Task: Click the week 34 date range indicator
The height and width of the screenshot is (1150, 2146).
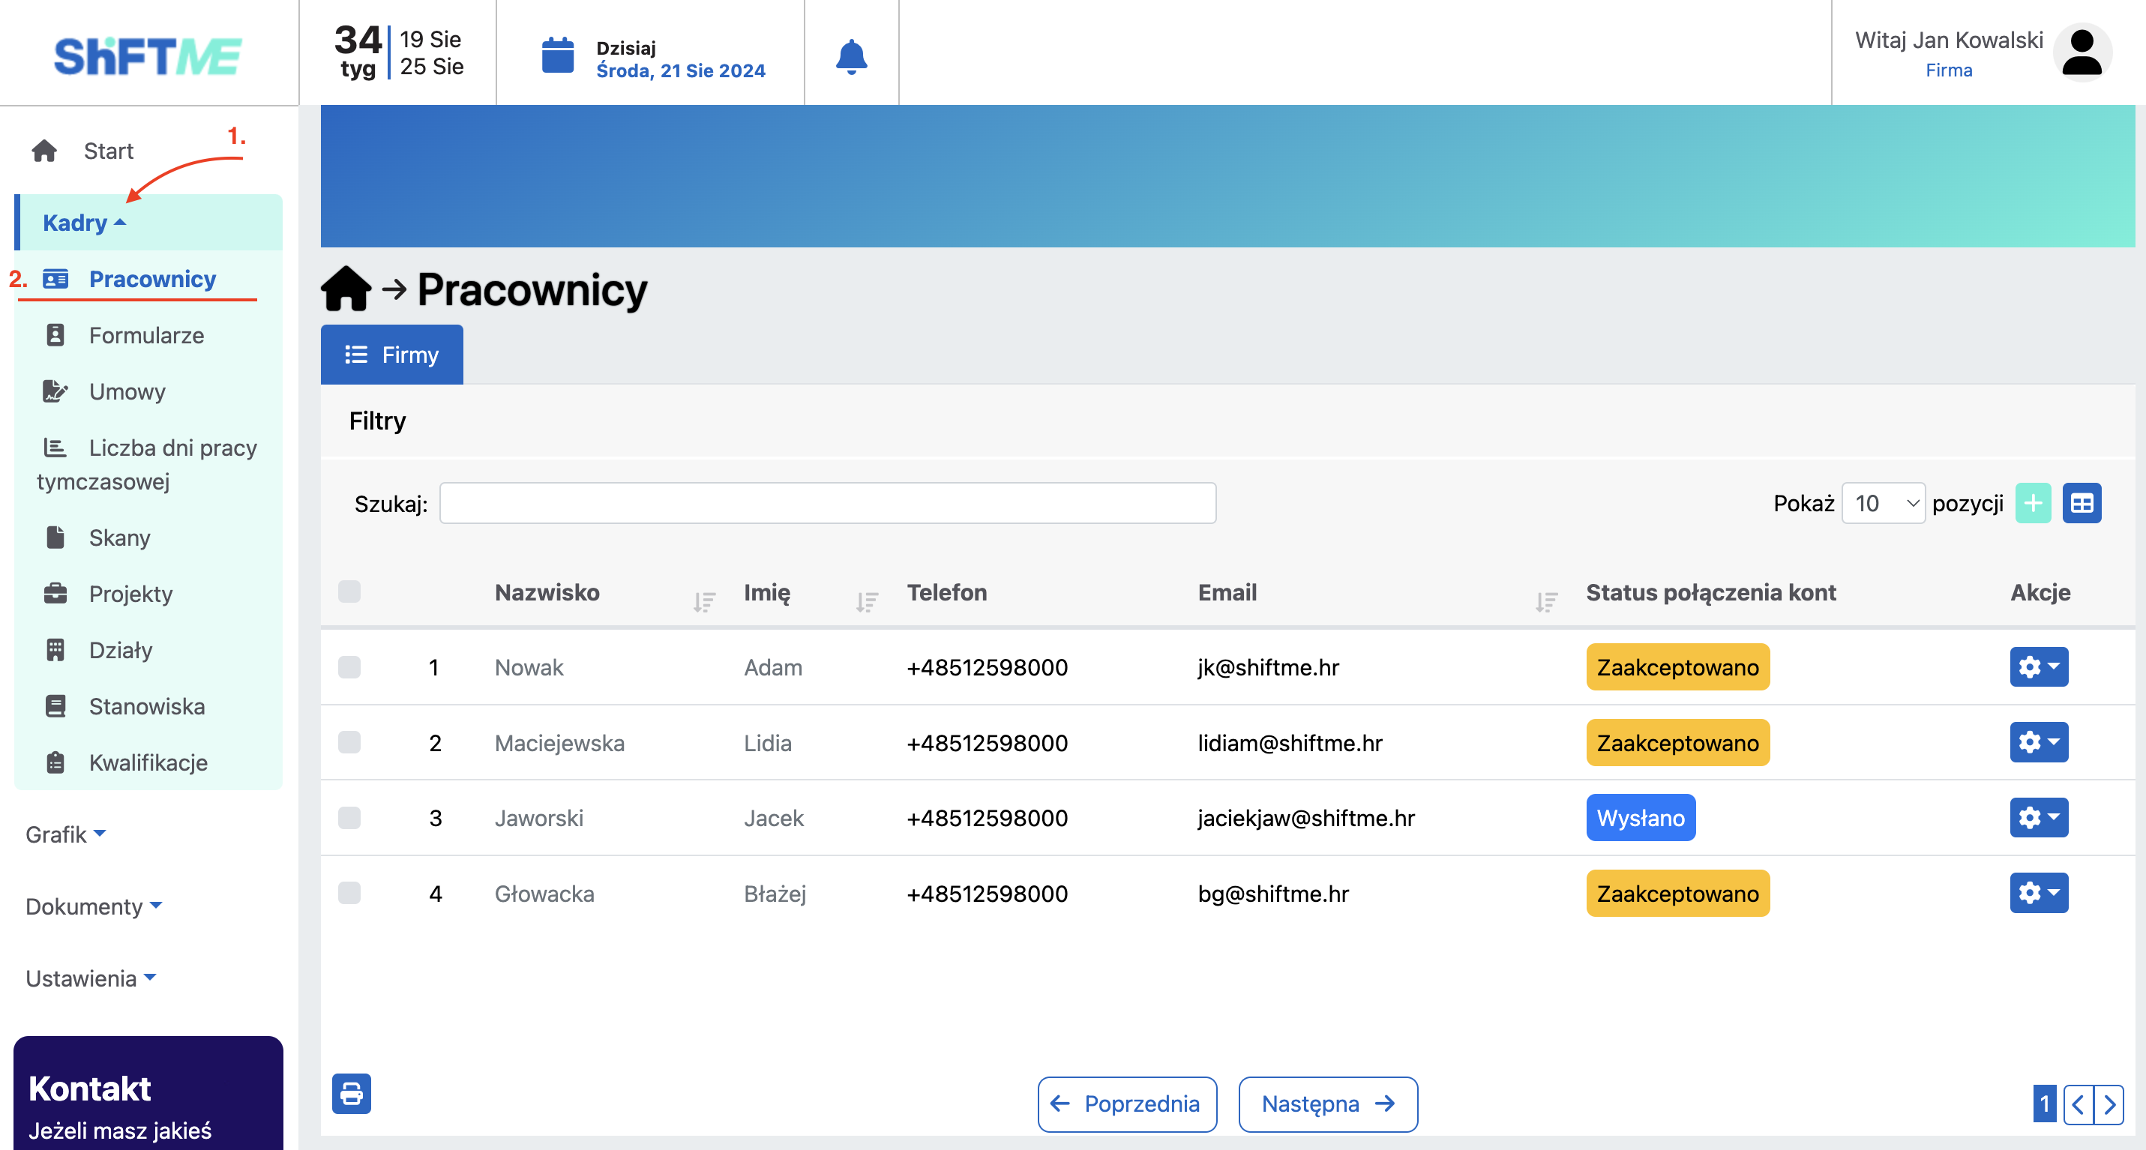Action: [399, 52]
